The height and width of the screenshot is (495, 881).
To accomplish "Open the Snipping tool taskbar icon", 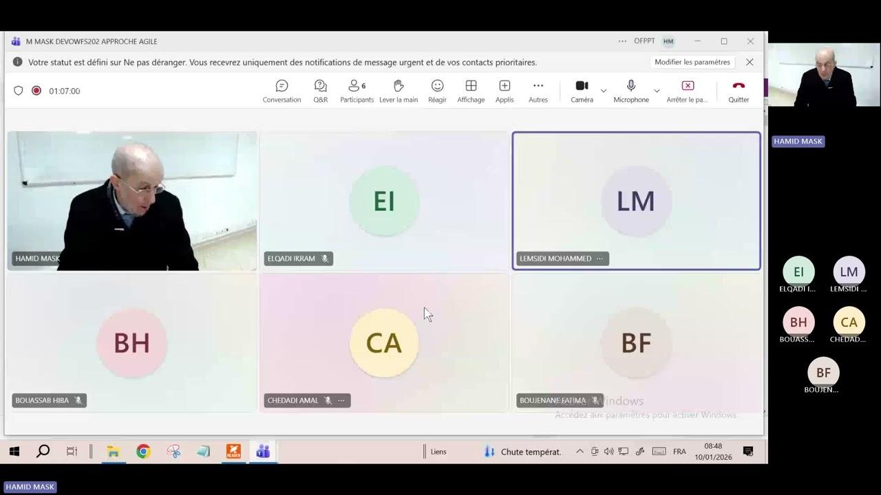I will point(173,452).
